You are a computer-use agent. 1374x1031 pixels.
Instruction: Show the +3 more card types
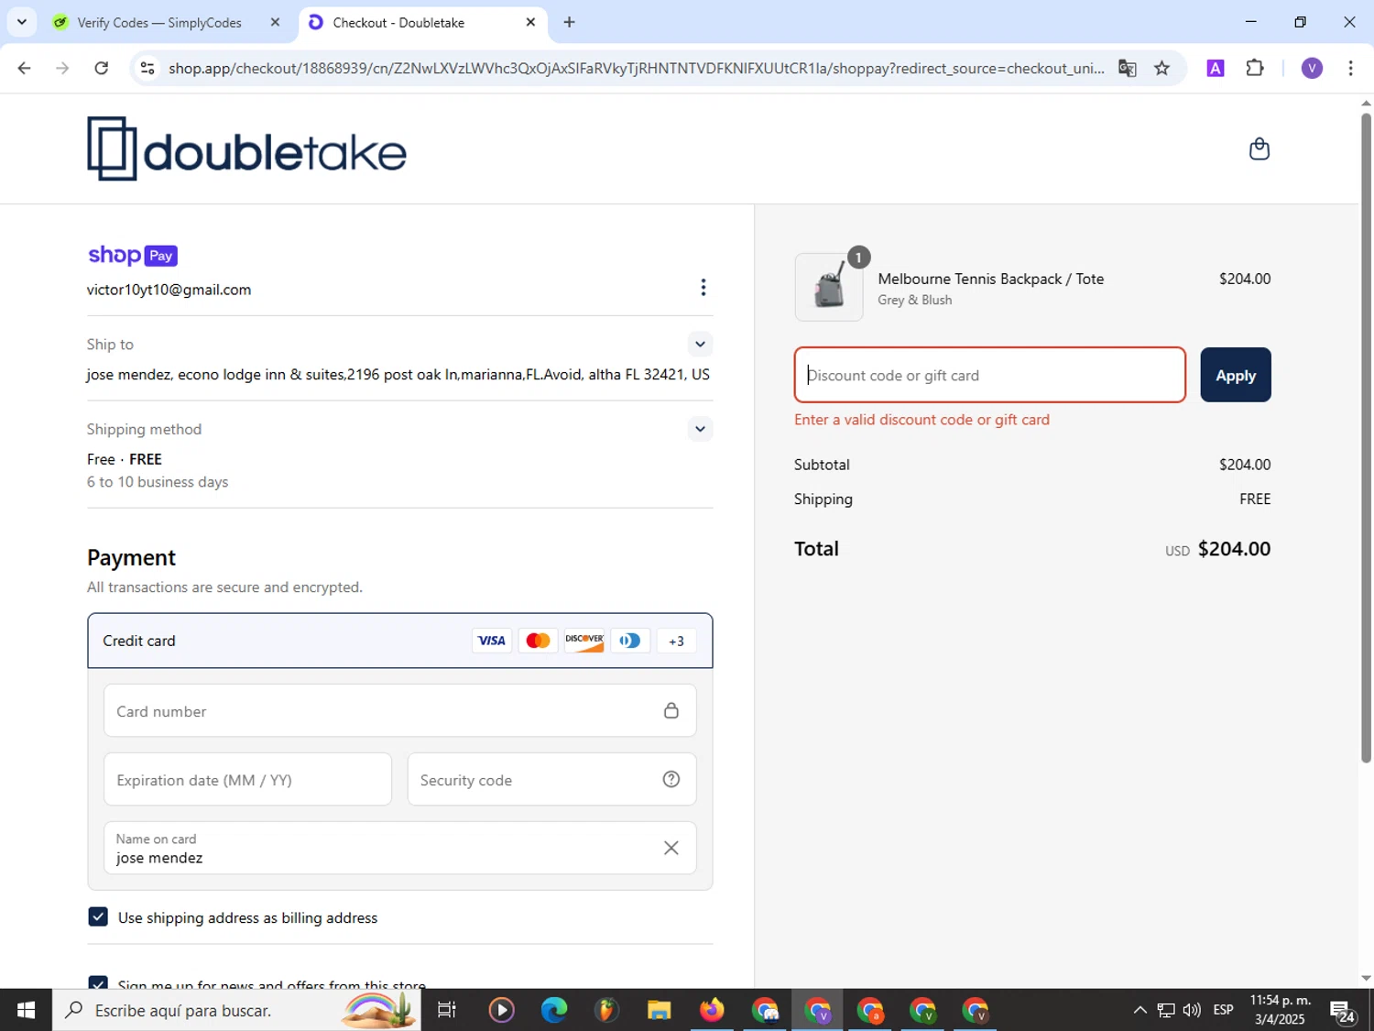676,641
